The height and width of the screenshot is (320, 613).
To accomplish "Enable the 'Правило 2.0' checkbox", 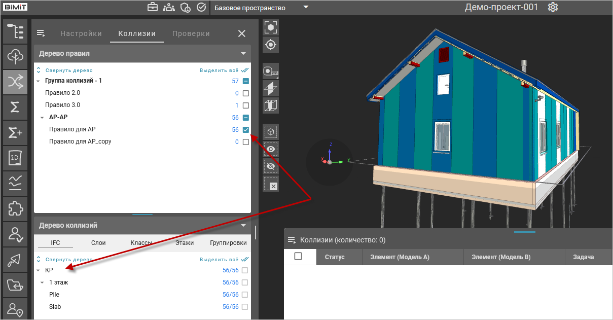I will point(246,93).
